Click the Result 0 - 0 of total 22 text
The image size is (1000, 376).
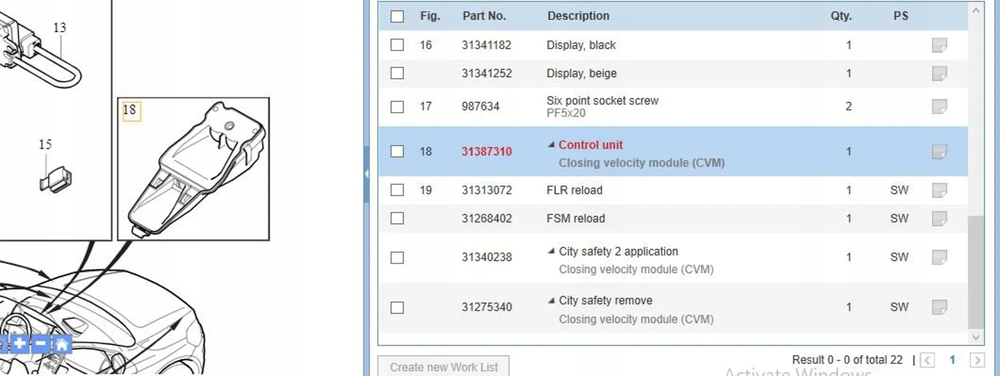tap(847, 360)
